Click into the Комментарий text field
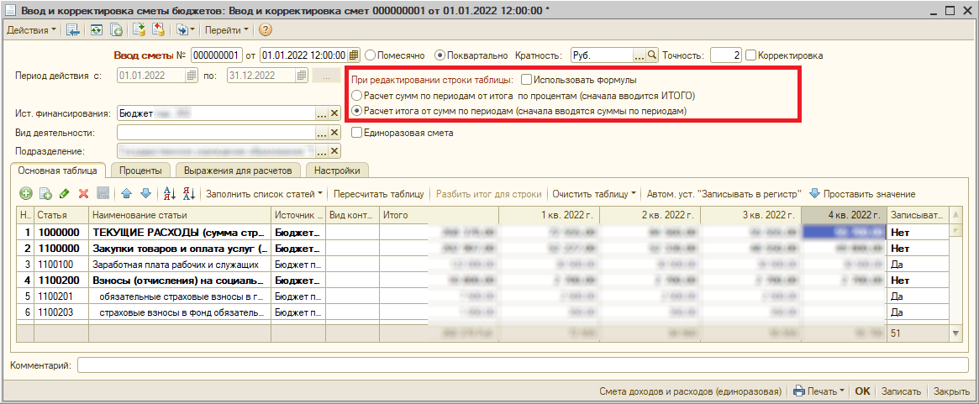 pos(521,365)
